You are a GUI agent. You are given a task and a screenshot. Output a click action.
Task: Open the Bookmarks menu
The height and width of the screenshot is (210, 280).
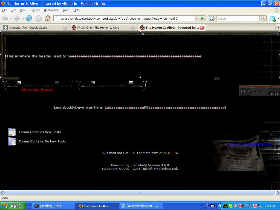(x=51, y=10)
